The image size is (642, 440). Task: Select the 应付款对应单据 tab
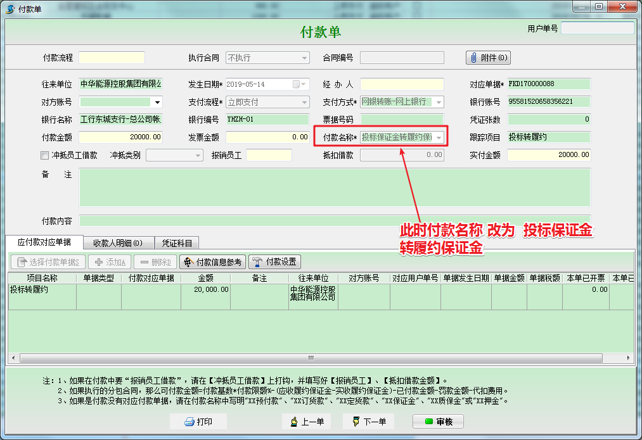[x=44, y=242]
